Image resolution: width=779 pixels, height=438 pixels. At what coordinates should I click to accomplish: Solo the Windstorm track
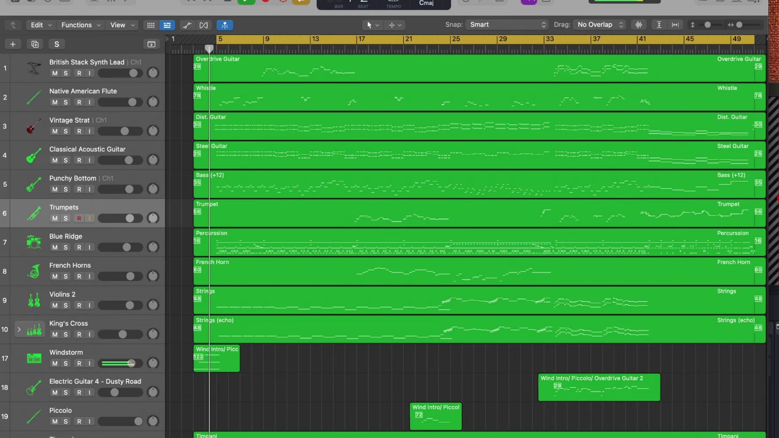[x=66, y=364]
